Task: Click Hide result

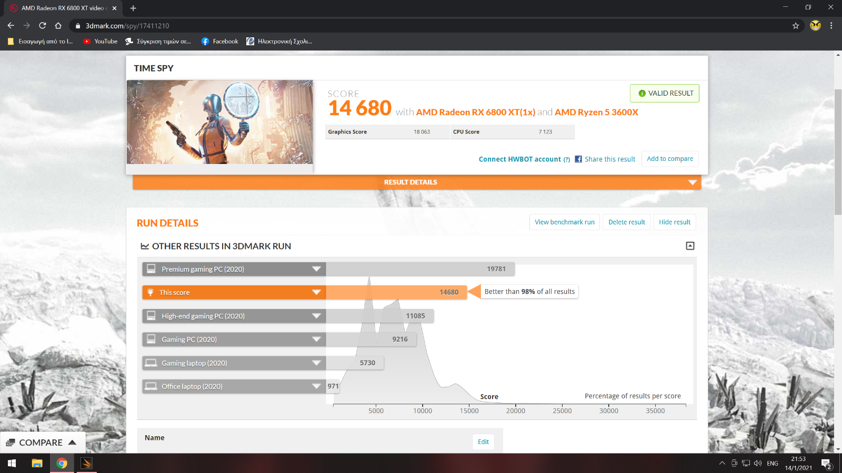Action: coord(675,222)
